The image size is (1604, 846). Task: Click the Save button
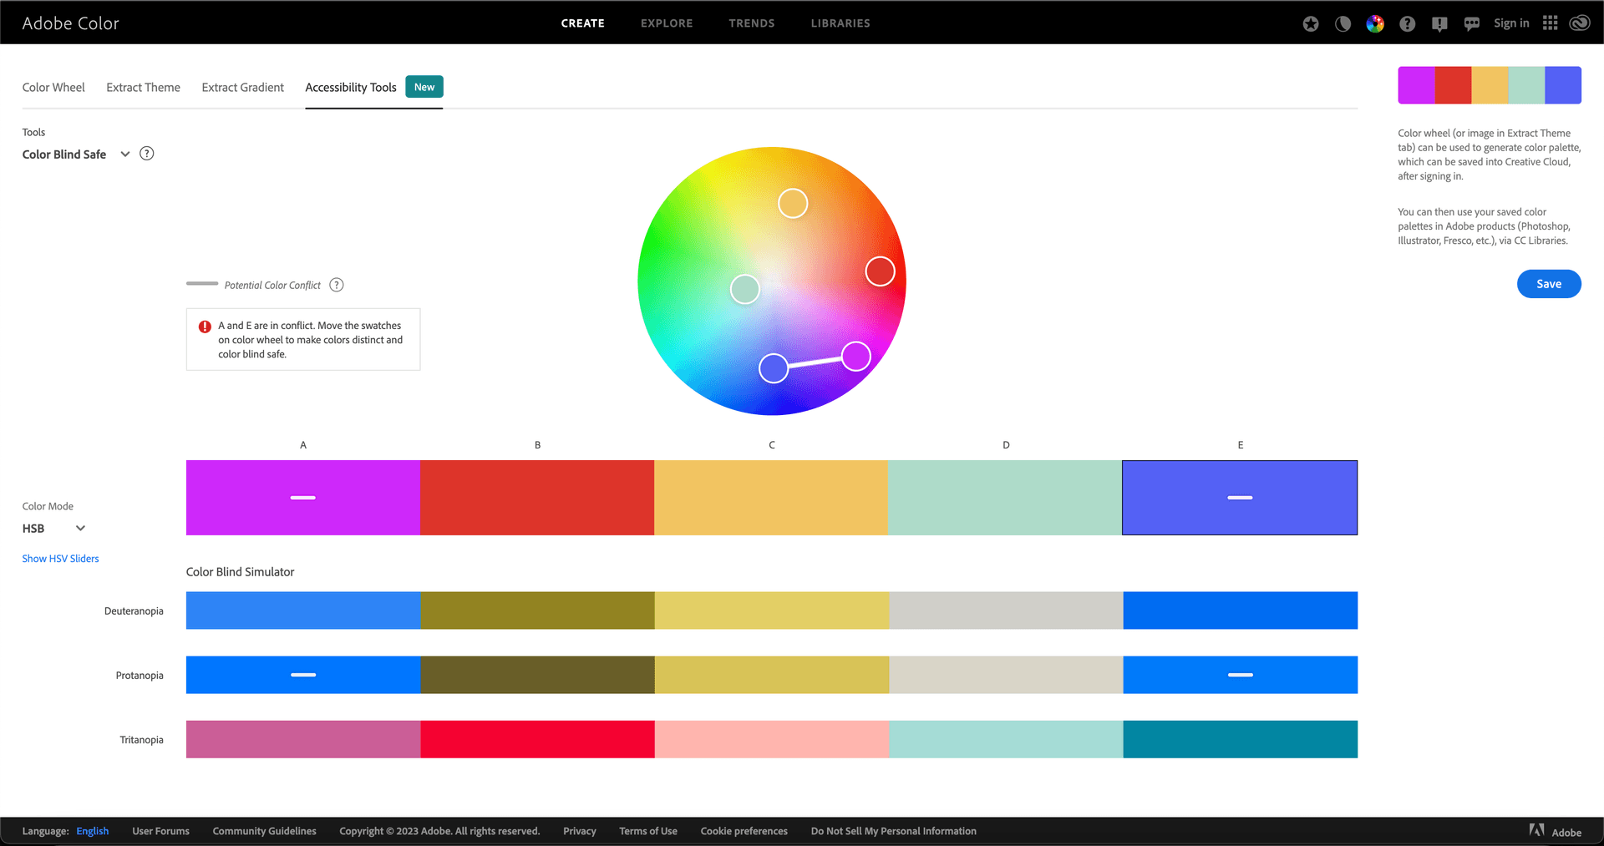point(1548,283)
